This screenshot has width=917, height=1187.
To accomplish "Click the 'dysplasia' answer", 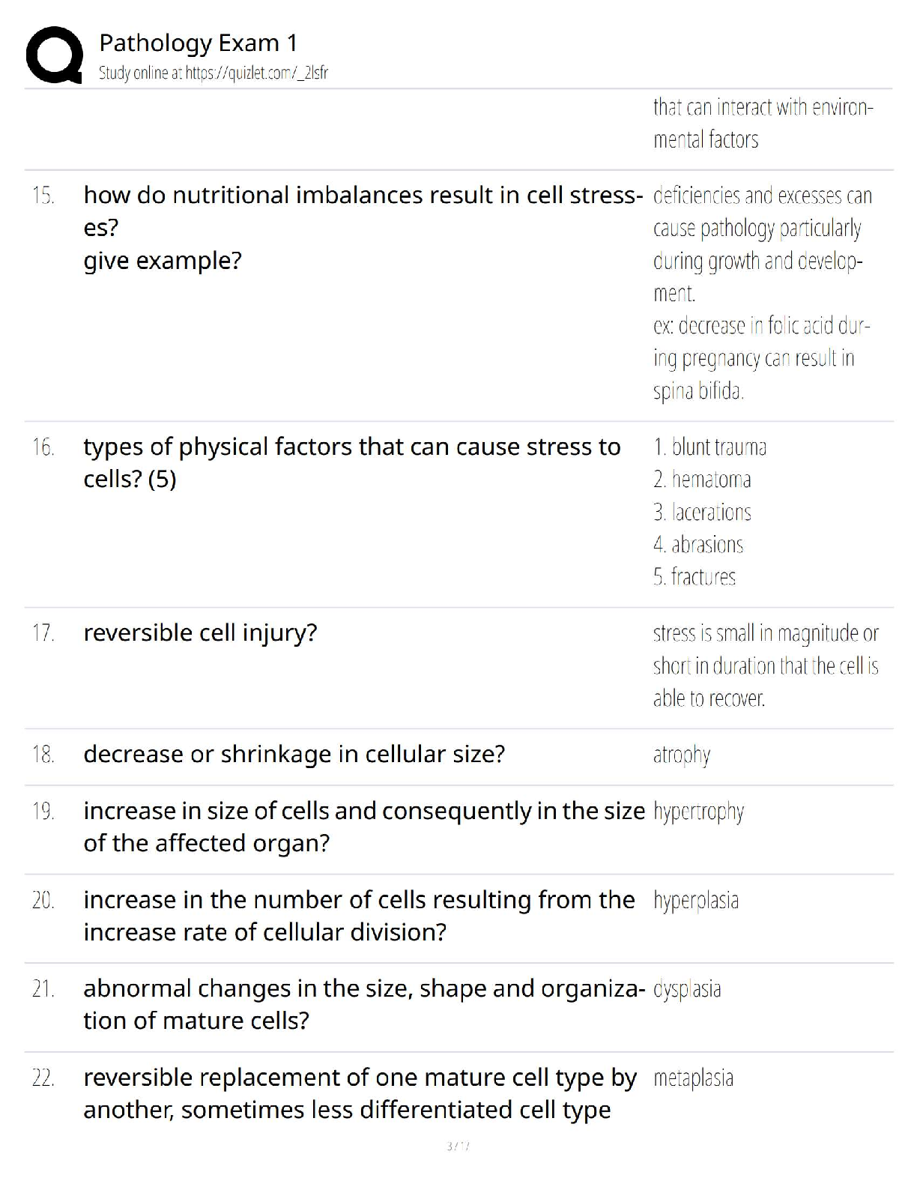I will tap(687, 989).
